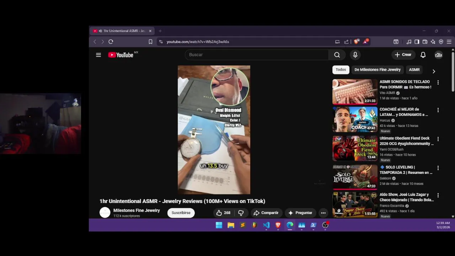This screenshot has height=256, width=455.
Task: Open a new browser tab
Action: [x=160, y=31]
